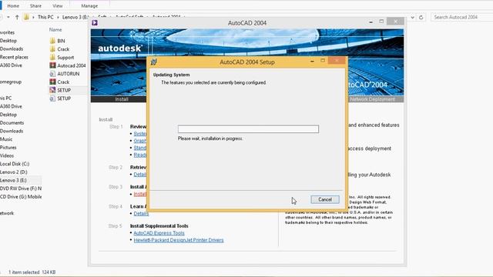Open the Crack folder icon
The image size is (493, 277).
pos(52,49)
